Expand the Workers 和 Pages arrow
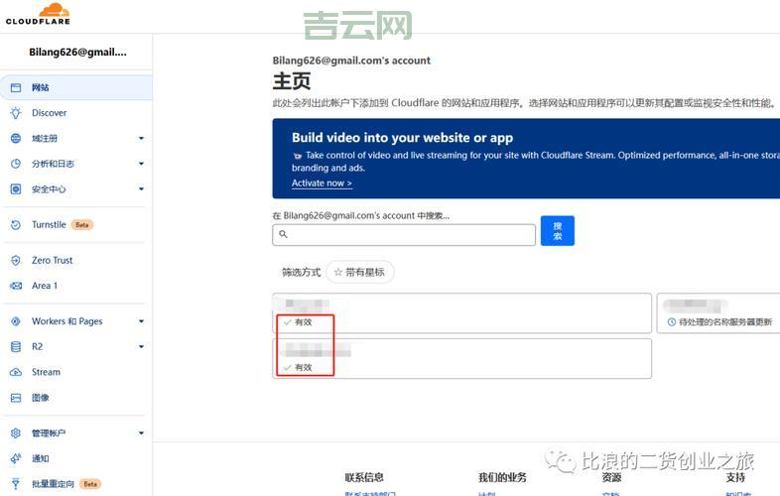This screenshot has height=496, width=780. tap(141, 321)
